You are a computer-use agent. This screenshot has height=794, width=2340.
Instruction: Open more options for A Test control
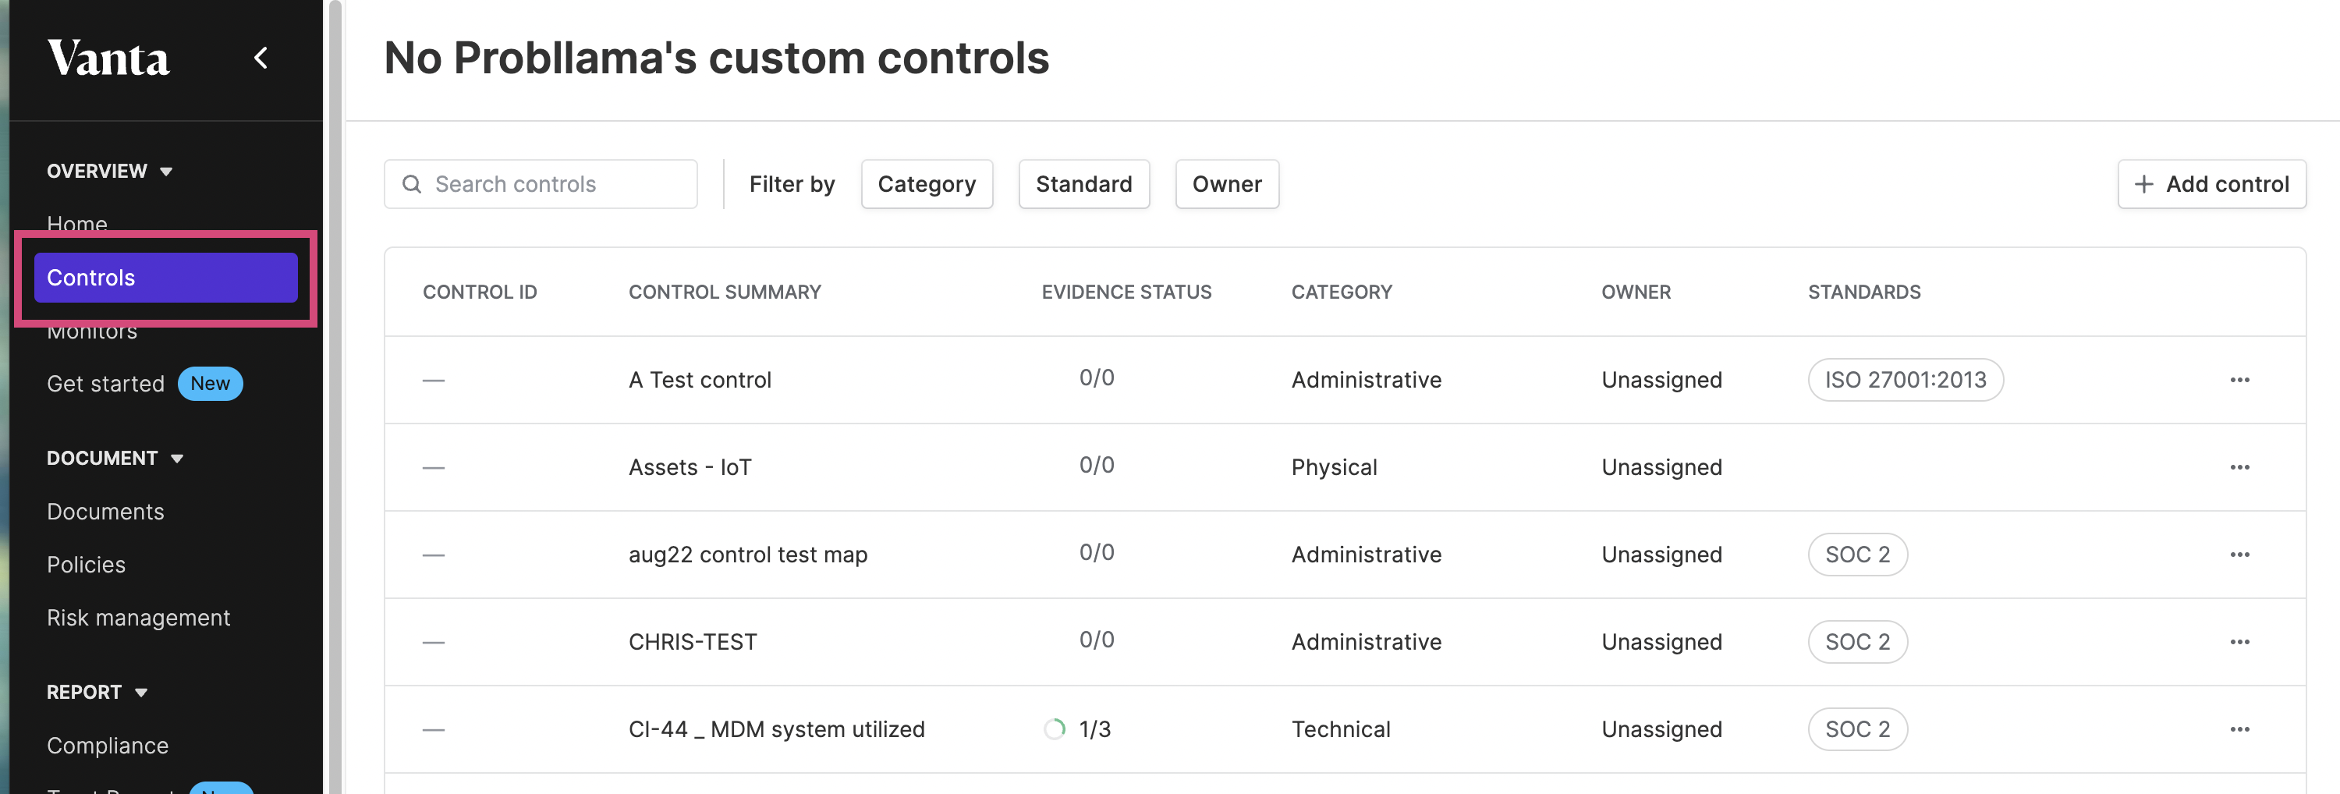pos(2239,380)
